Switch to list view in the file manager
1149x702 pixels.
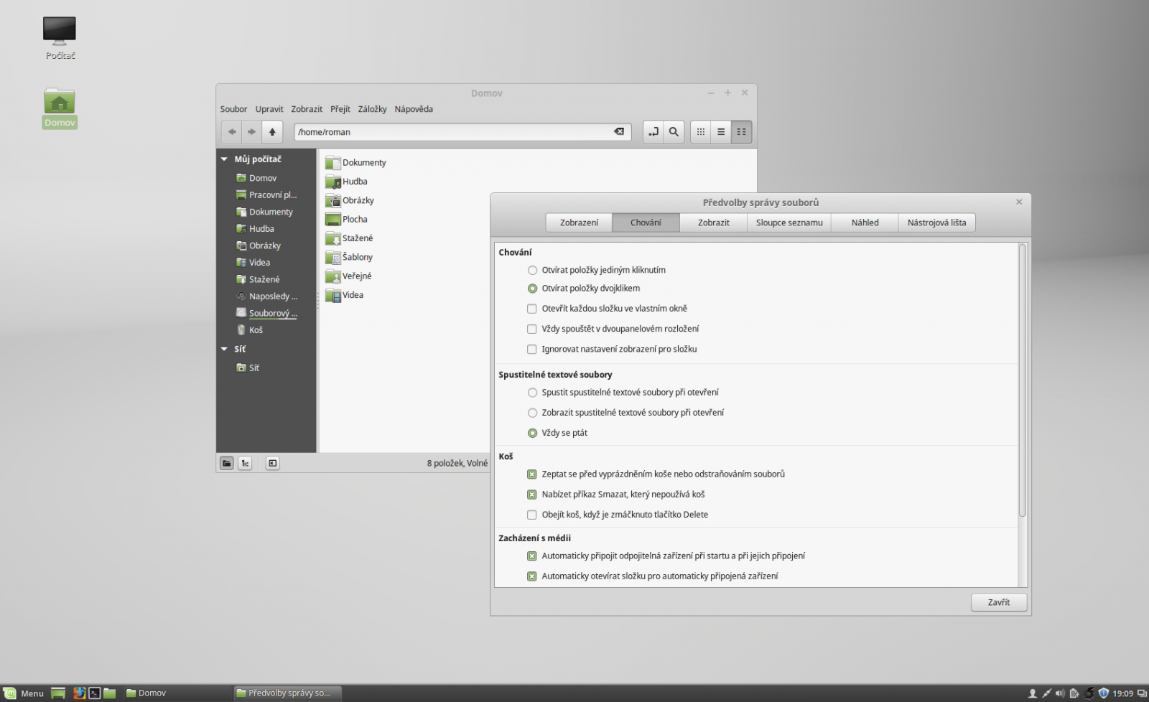pos(721,131)
